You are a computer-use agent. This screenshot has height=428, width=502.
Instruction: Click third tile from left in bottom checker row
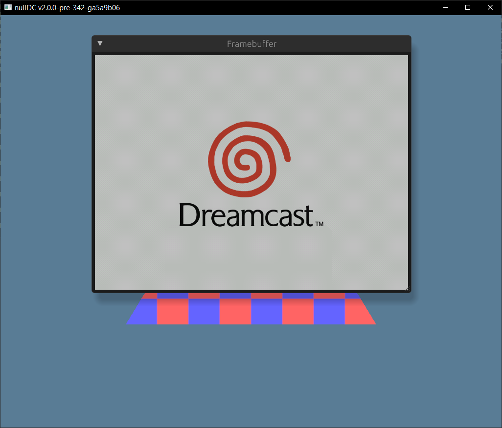tap(204, 312)
